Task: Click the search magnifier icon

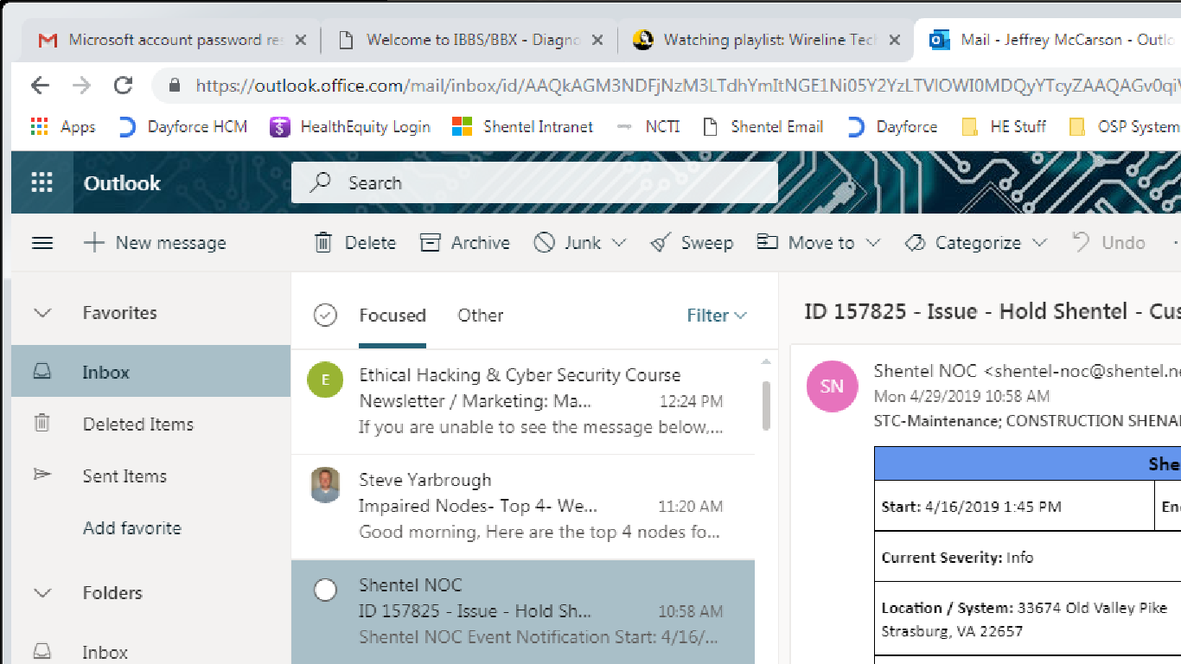Action: pos(321,182)
